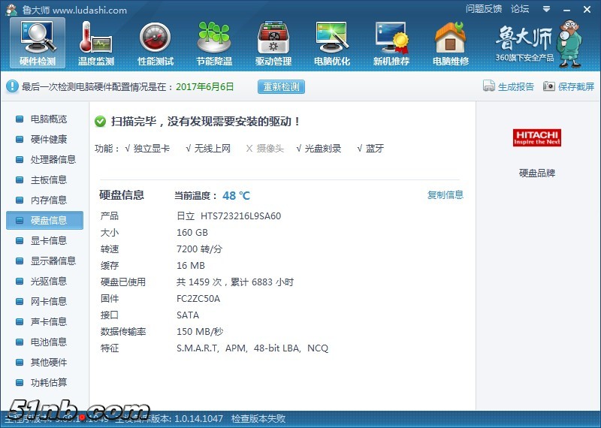Click the Hitachi hard disk brand logo
Image resolution: width=601 pixels, height=428 pixels.
[537, 137]
